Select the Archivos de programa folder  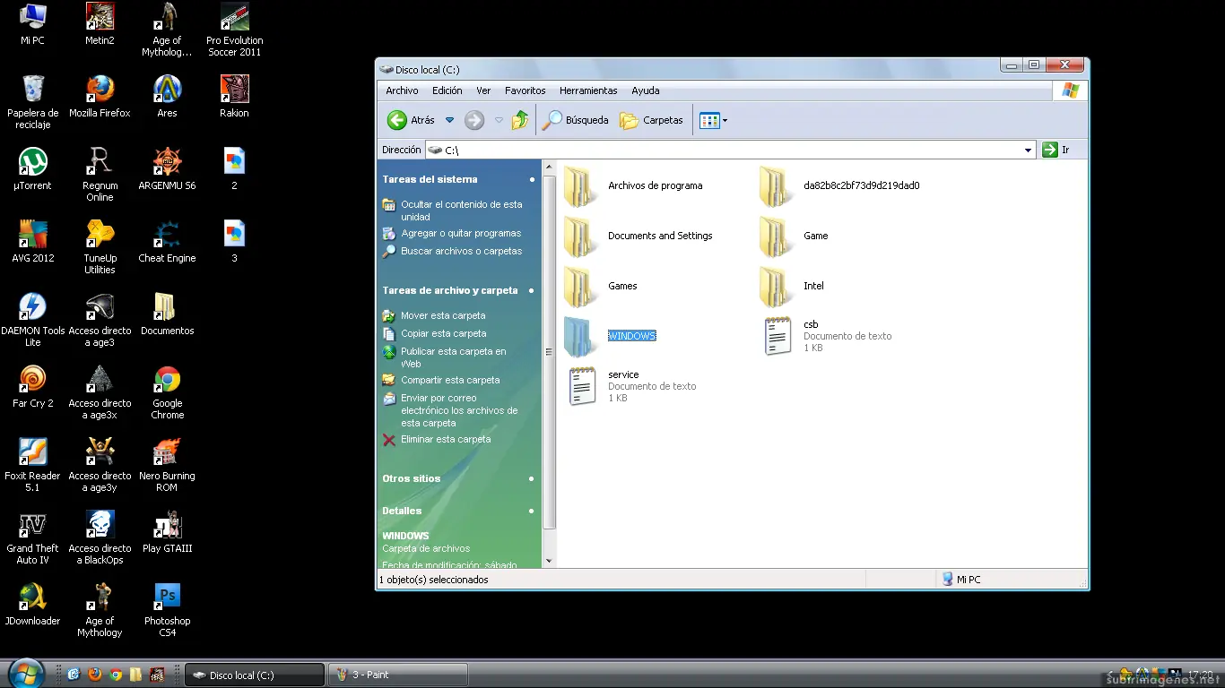coord(633,185)
